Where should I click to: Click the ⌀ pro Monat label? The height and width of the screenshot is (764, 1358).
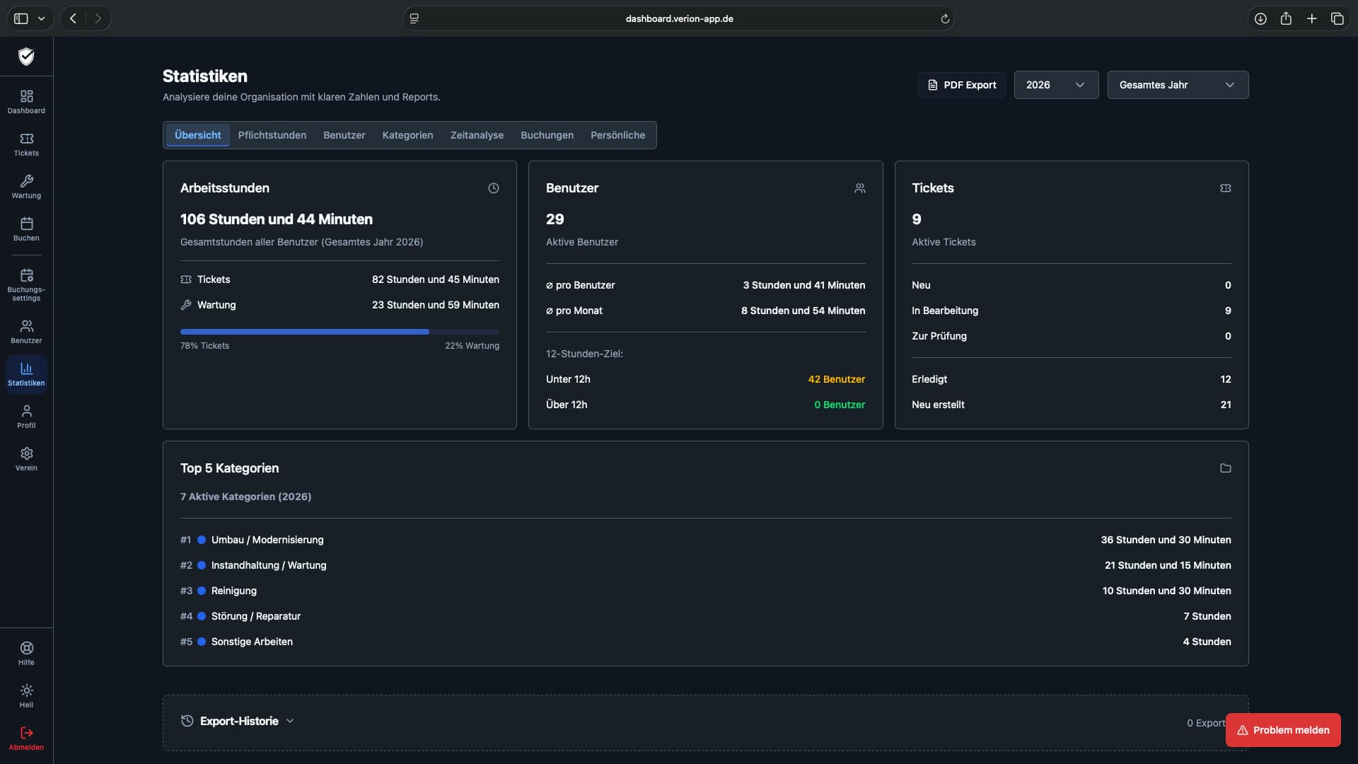574,311
